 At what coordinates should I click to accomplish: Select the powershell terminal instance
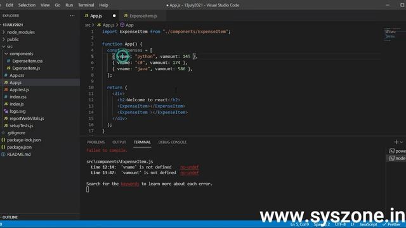click(x=398, y=151)
